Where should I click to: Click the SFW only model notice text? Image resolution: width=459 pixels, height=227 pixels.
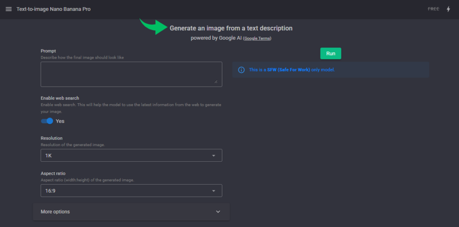tap(292, 70)
